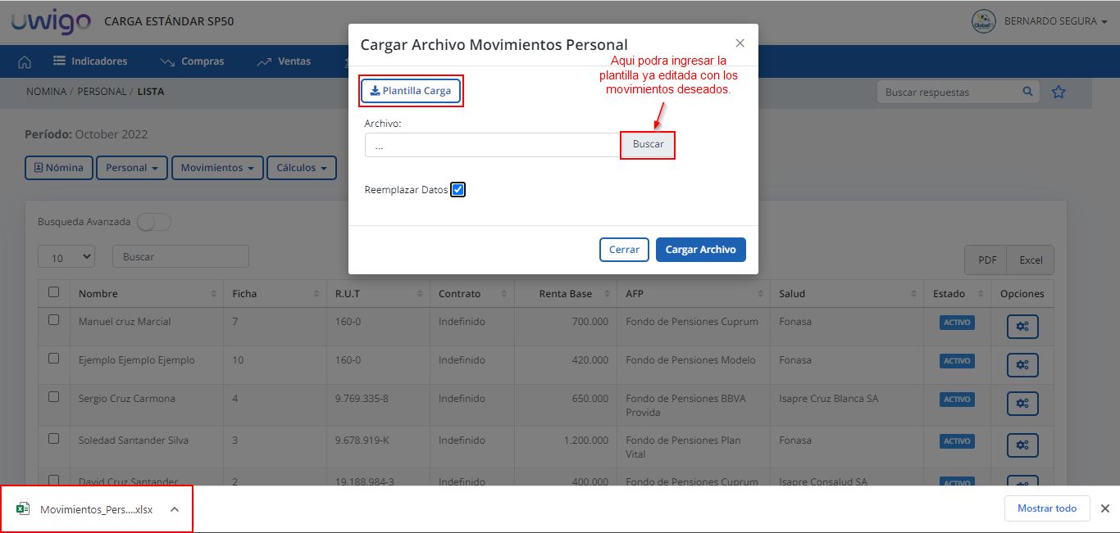This screenshot has height=533, width=1120.
Task: Open options gear for Sergio Cruz Carmona
Action: pos(1022,404)
